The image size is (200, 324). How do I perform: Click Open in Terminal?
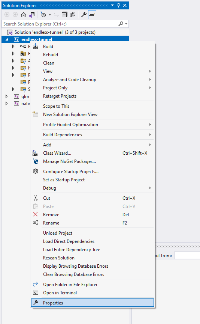(x=93, y=293)
